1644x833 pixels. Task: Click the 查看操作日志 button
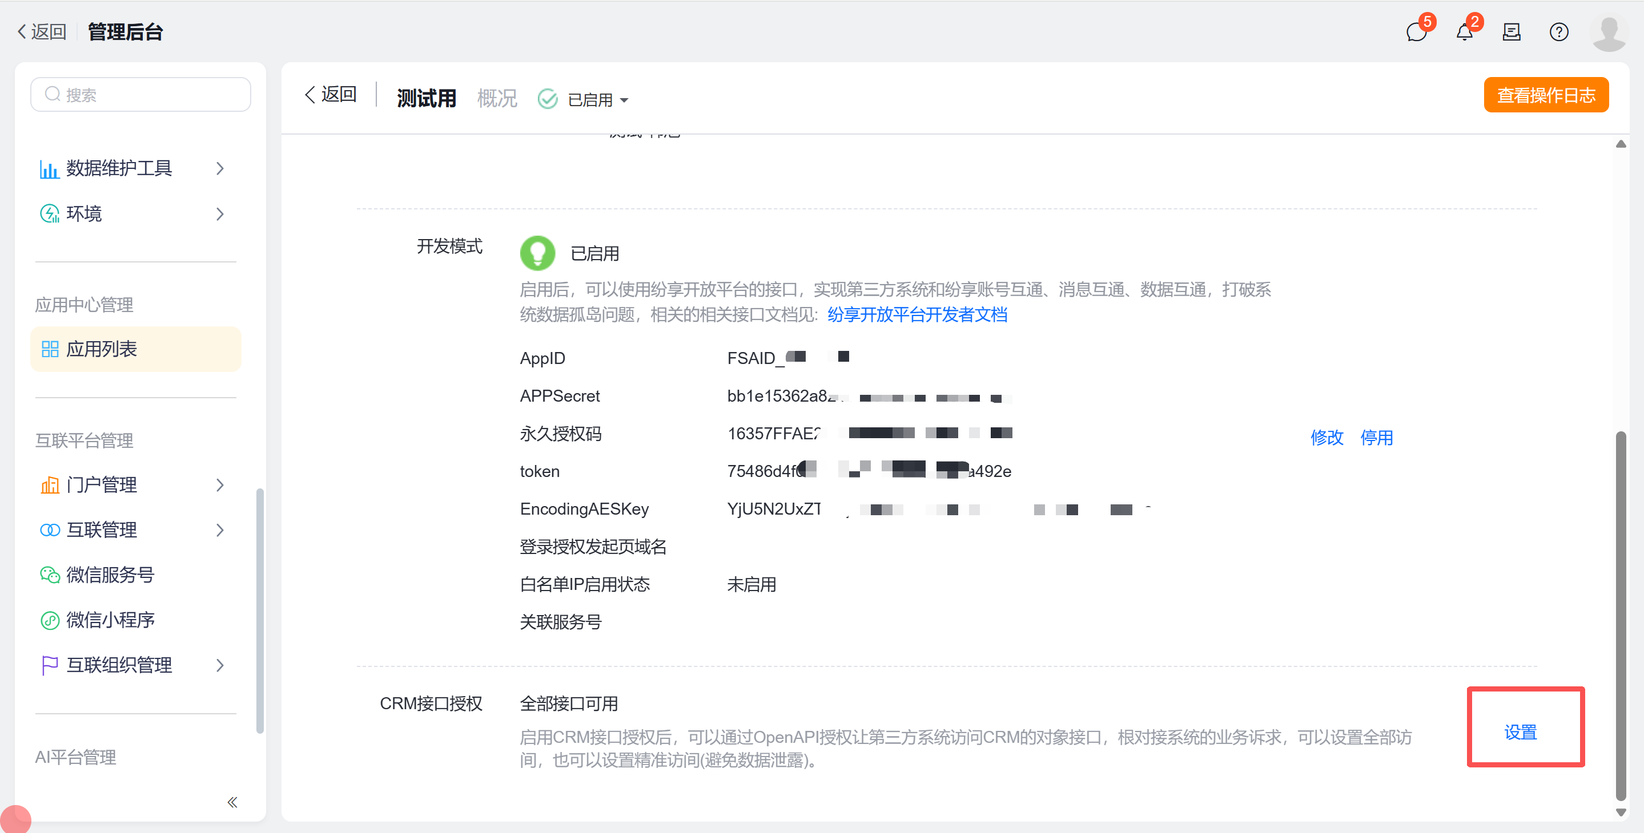1545,95
